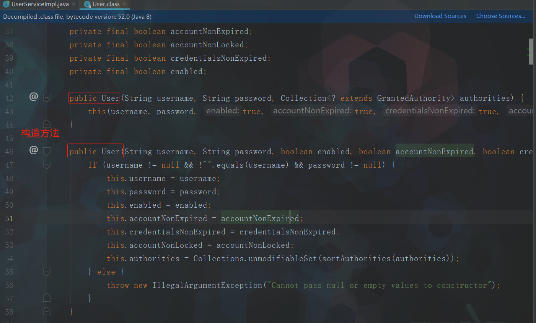Click credentialsNonExpired field on line 39

click(218, 58)
